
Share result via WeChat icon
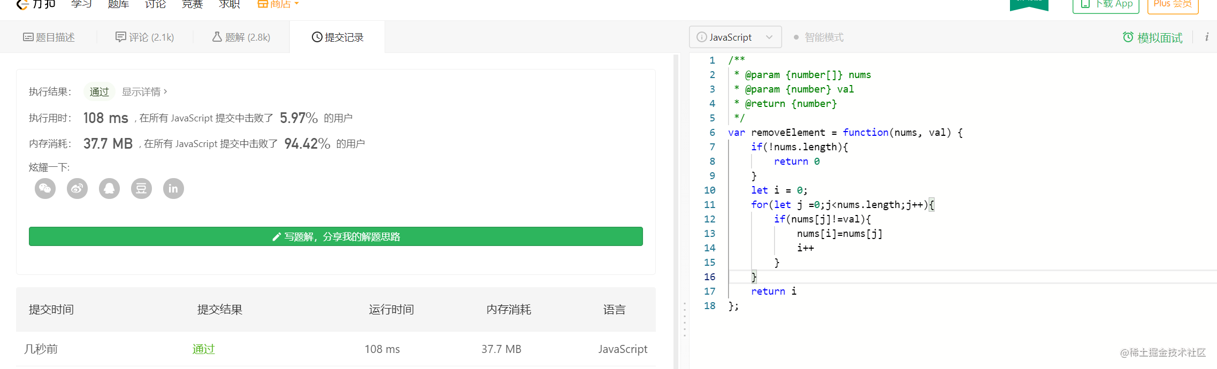pyautogui.click(x=45, y=189)
